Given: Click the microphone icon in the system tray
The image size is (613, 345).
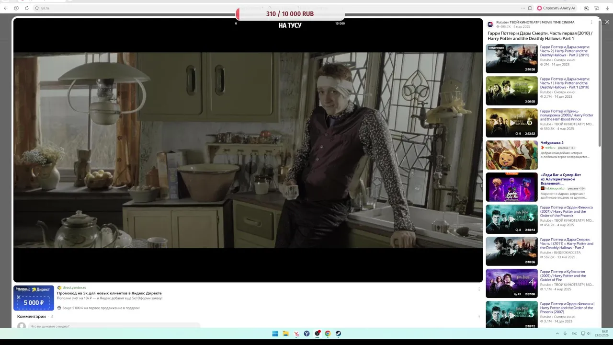Looking at the screenshot, I should (x=565, y=333).
